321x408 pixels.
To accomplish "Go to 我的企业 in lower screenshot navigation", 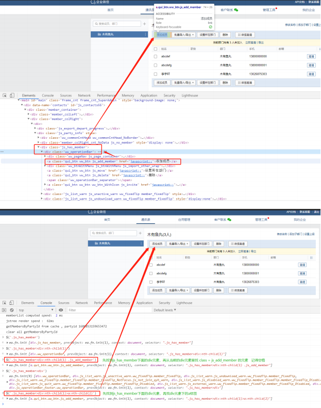I will [300, 220].
